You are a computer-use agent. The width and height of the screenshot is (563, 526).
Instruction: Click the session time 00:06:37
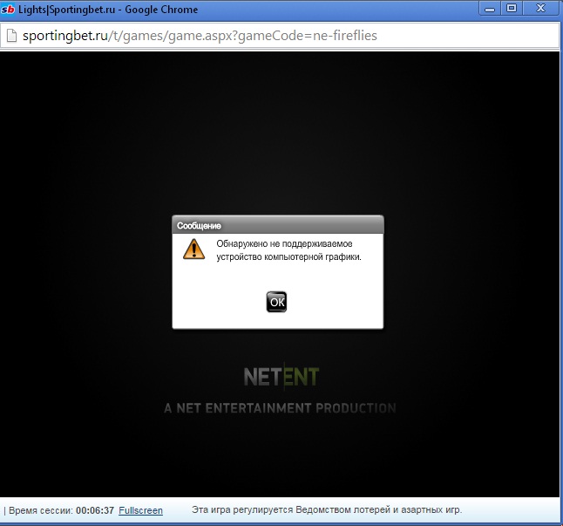[x=95, y=510]
